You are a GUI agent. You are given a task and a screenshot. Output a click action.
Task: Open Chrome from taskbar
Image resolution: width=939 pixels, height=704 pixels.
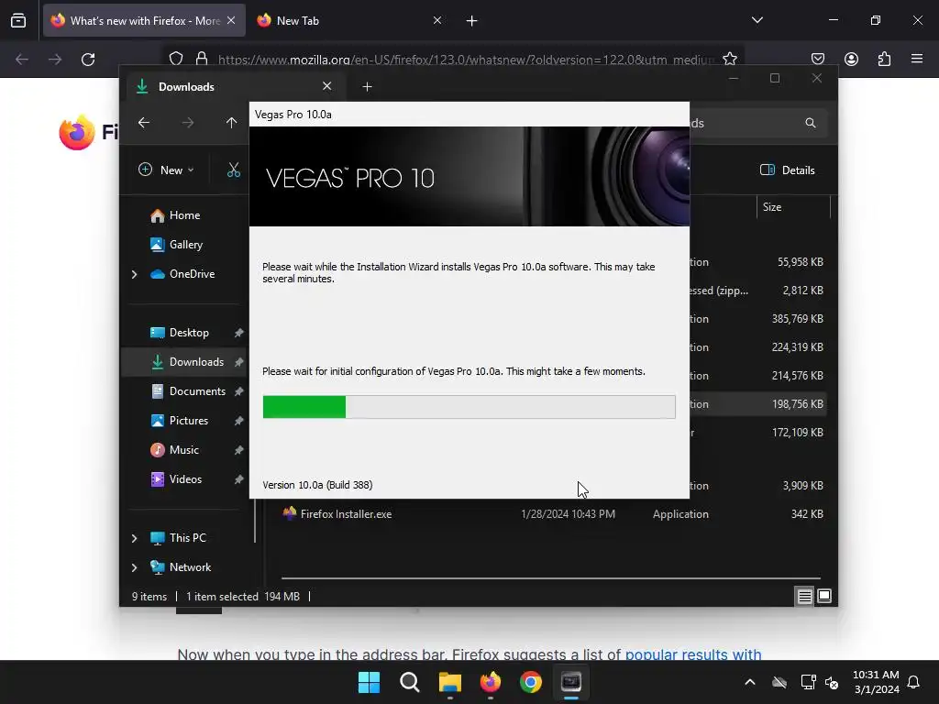click(531, 682)
